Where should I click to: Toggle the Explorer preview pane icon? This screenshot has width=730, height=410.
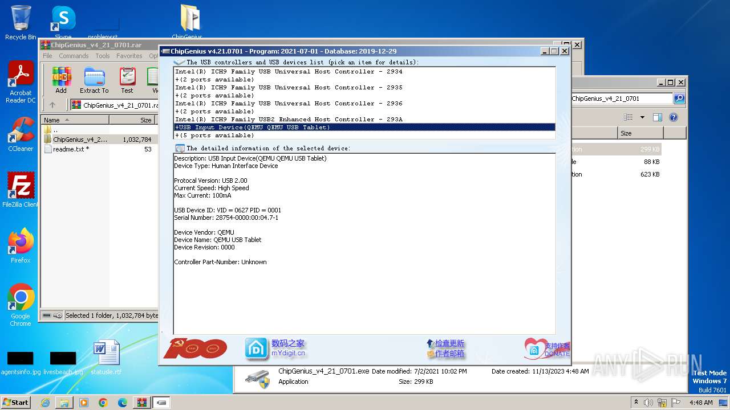[x=657, y=117]
